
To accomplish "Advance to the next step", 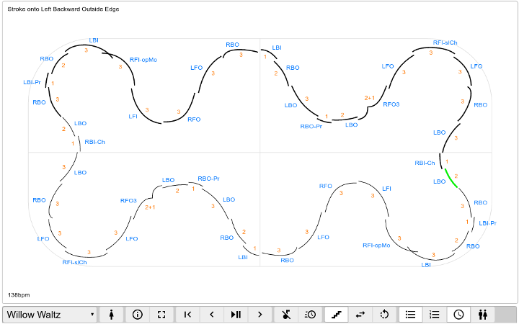I will (x=259, y=315).
